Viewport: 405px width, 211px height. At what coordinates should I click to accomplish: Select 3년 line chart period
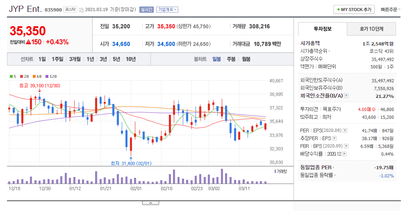point(103,59)
